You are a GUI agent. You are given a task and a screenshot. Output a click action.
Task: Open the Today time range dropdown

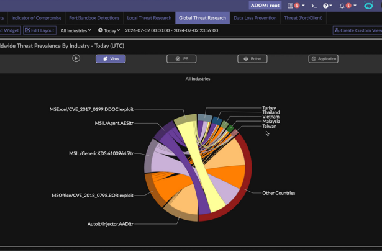(x=109, y=30)
